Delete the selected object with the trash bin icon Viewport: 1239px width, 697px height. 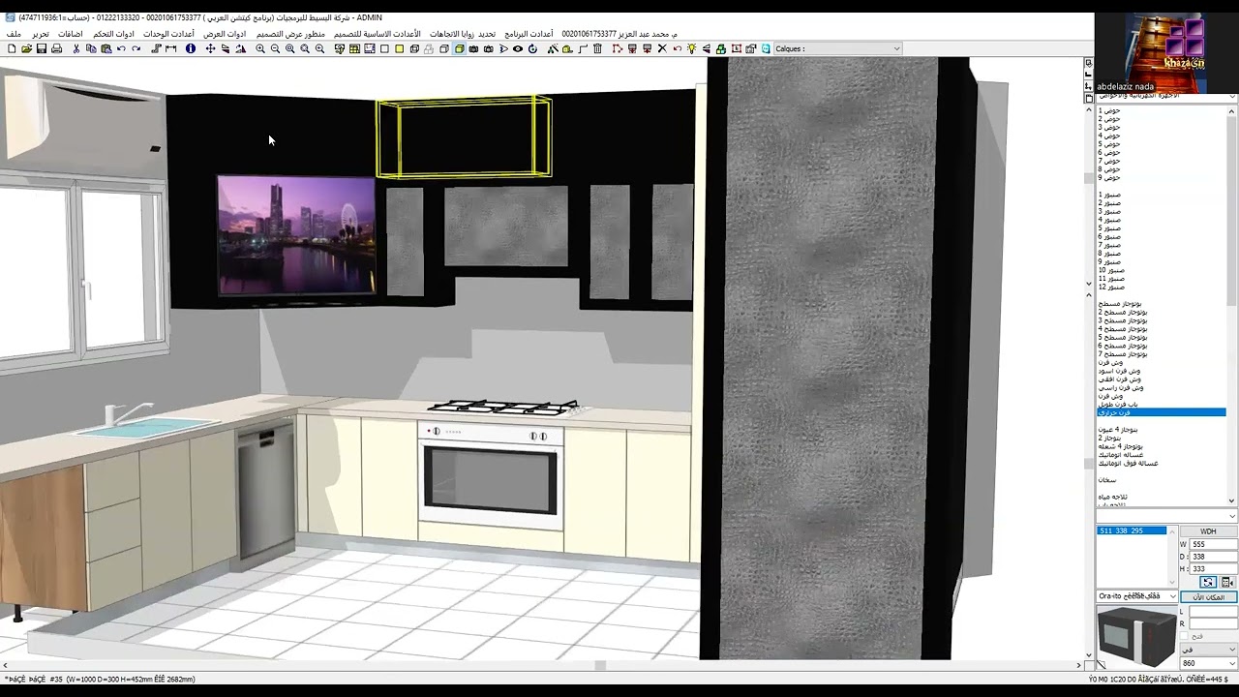point(597,48)
